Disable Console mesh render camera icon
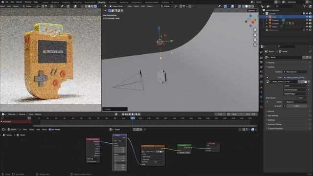313x176 pixels. point(310,23)
